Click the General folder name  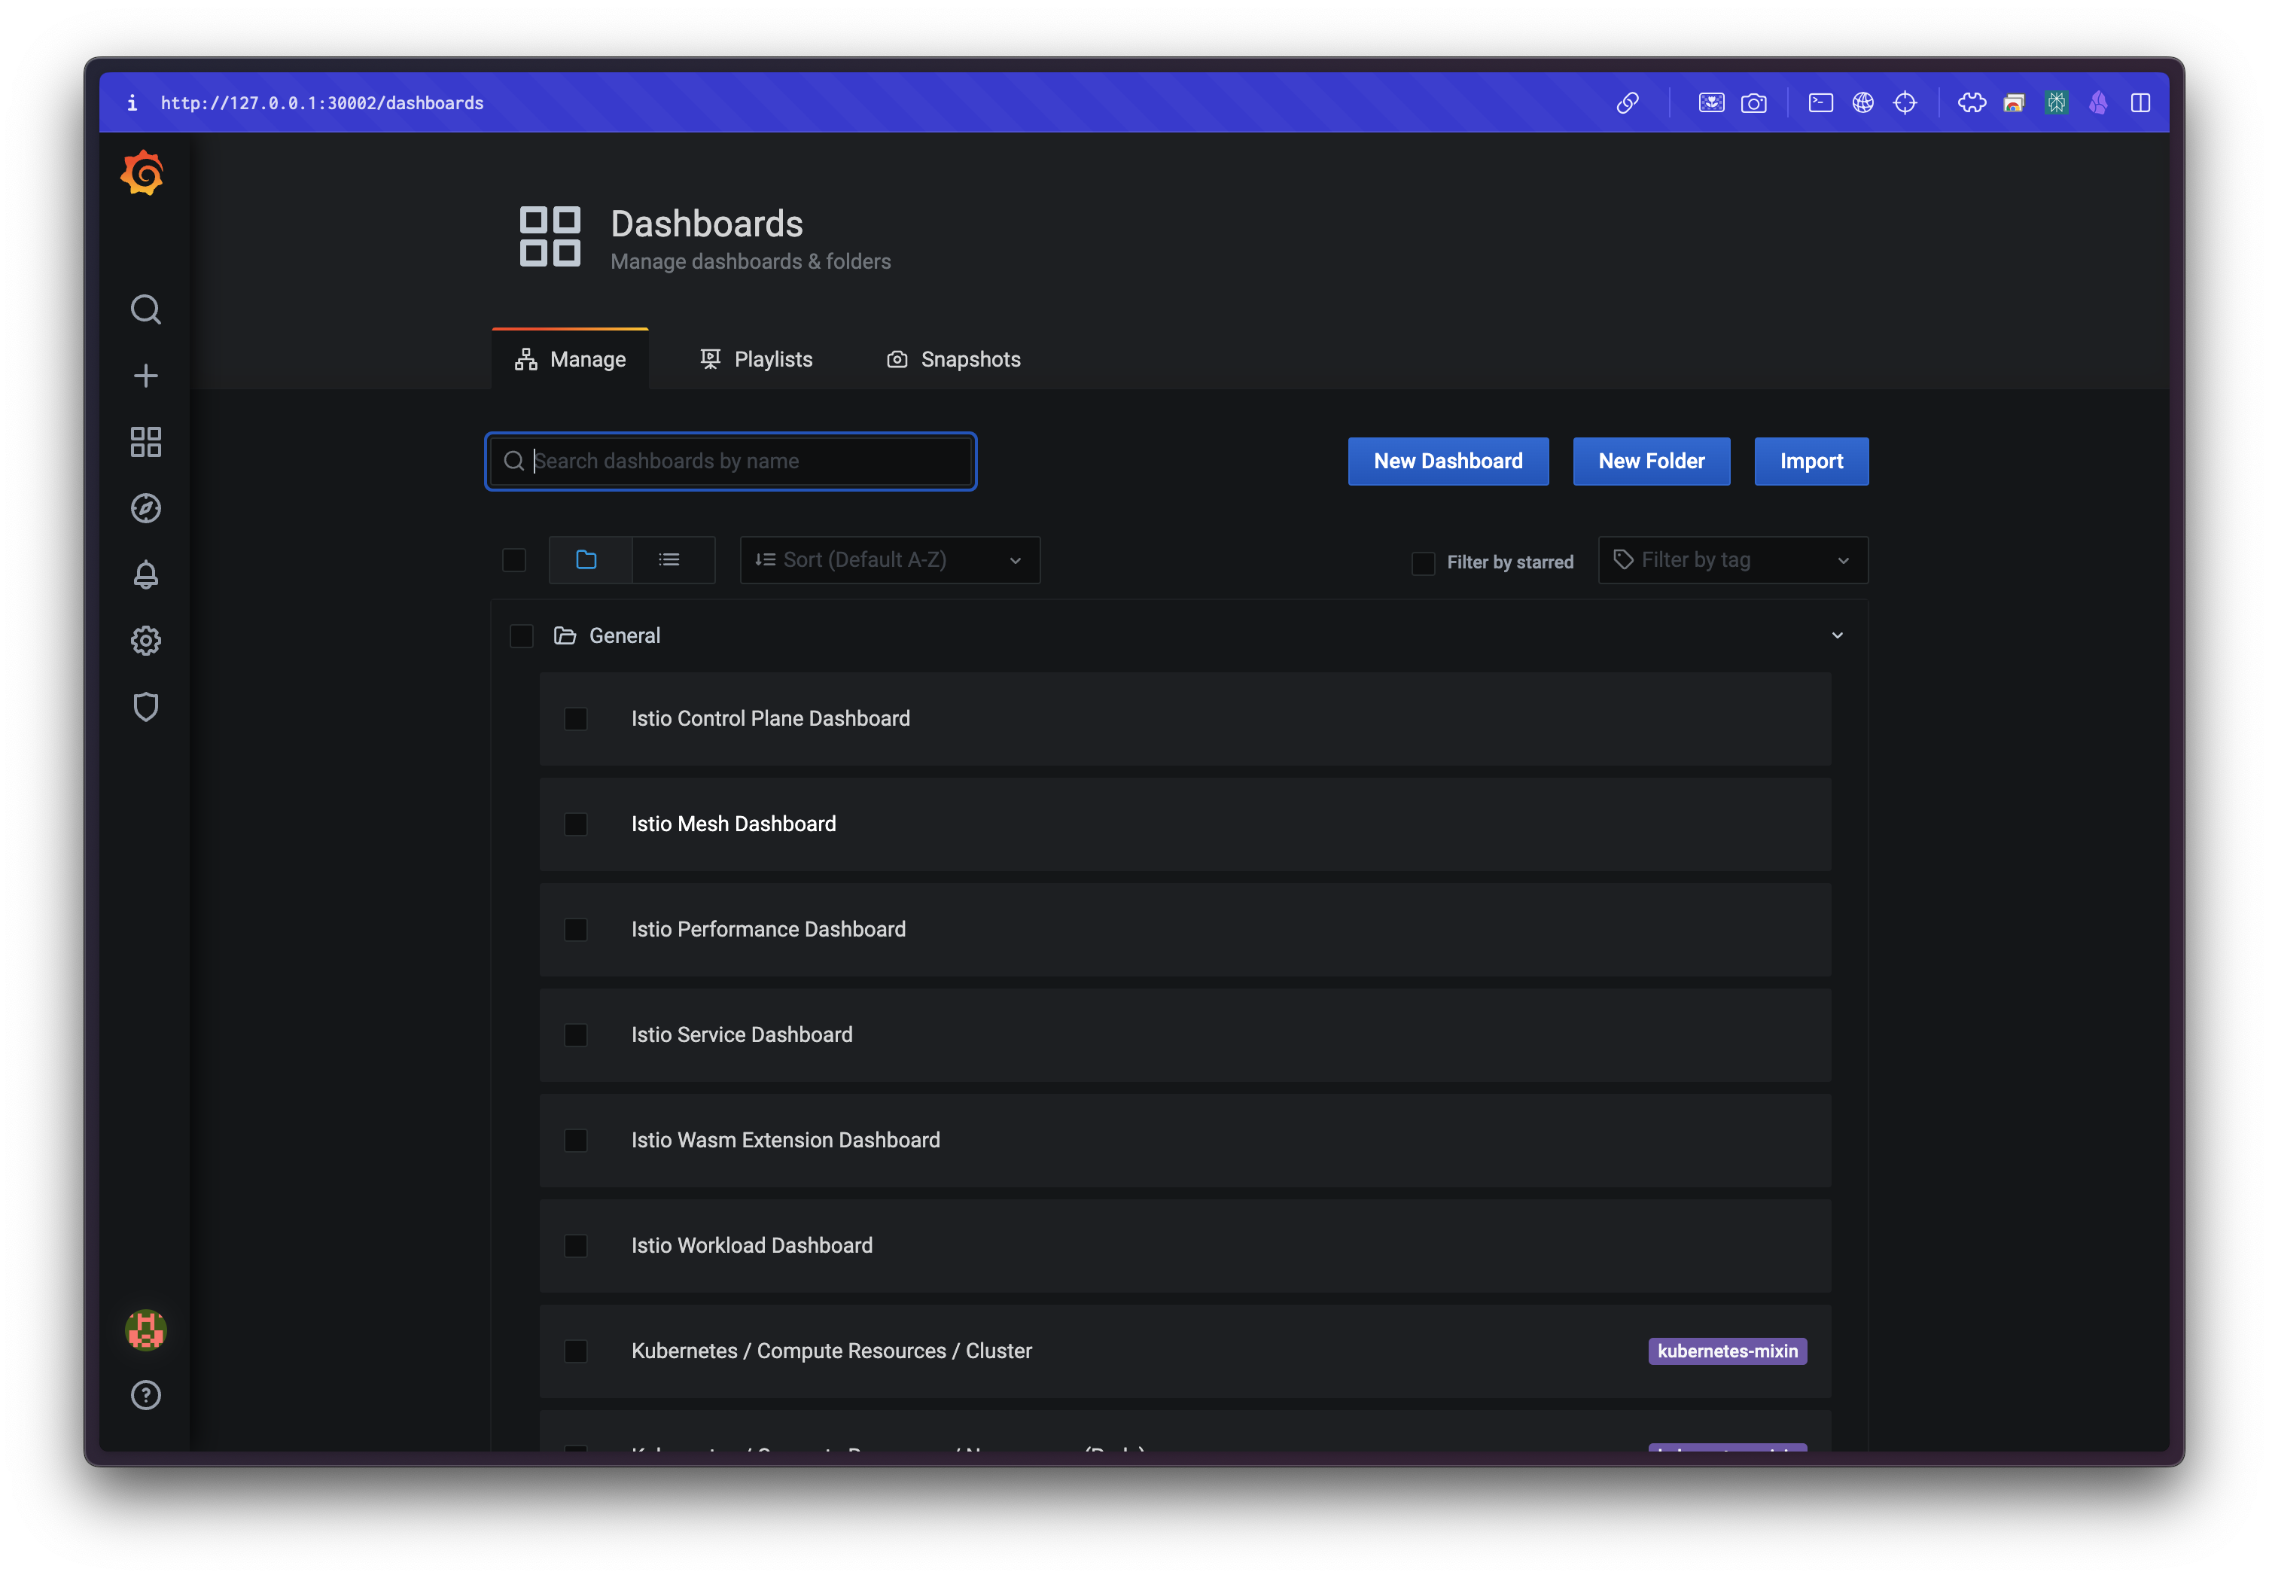point(625,636)
